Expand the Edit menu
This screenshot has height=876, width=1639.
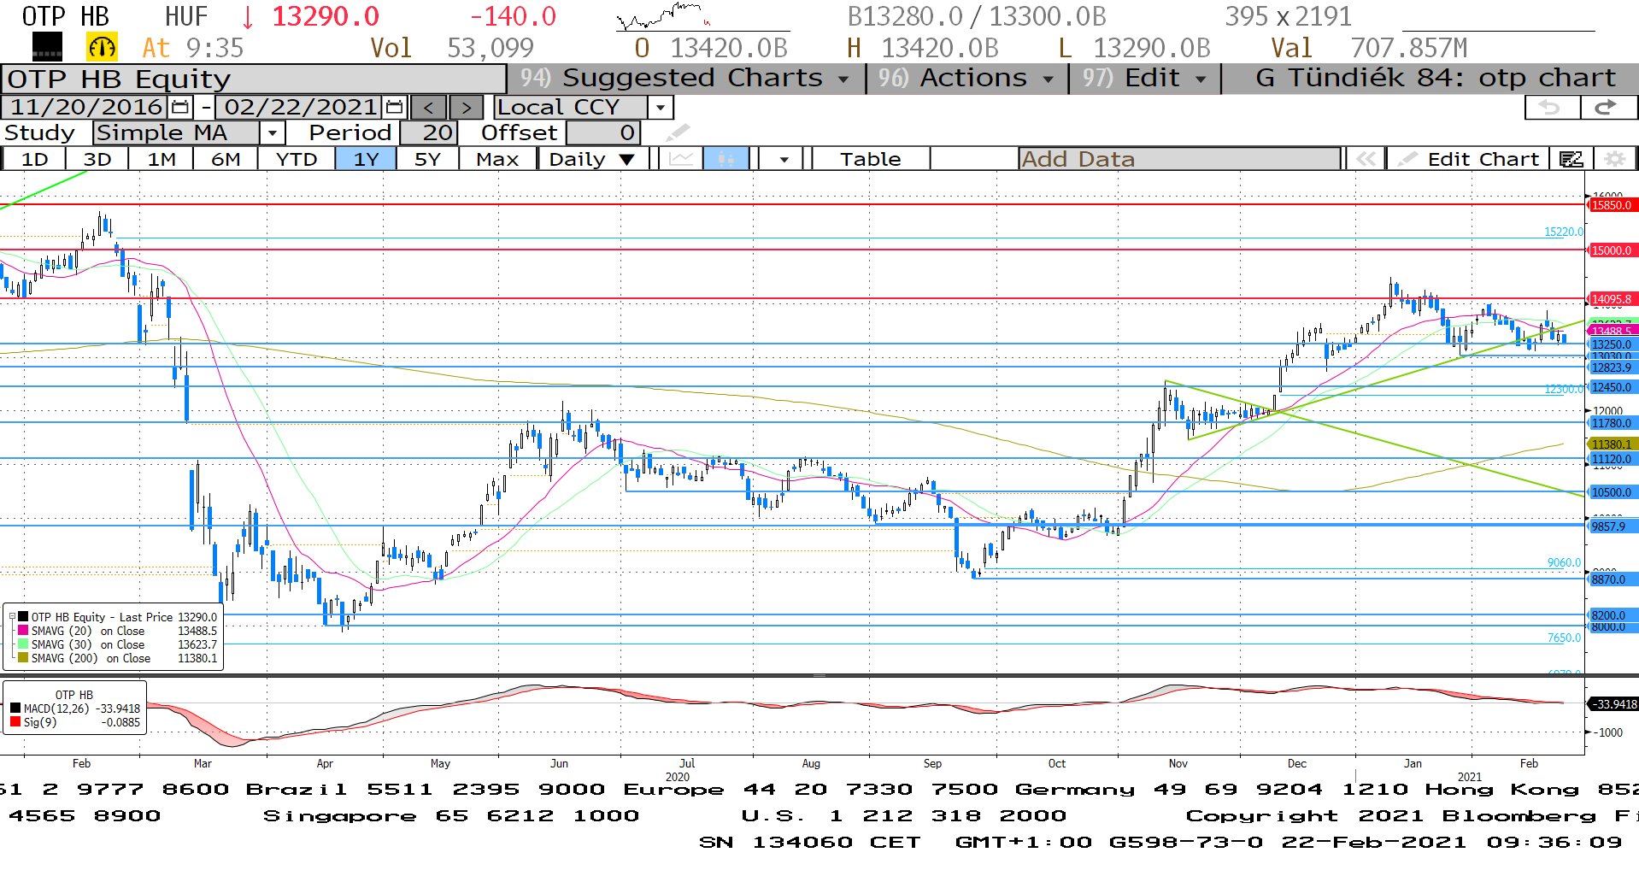pos(1144,78)
